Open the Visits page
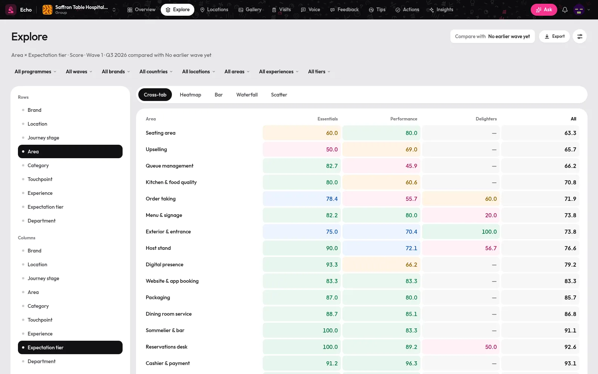This screenshot has height=374, width=598. pyautogui.click(x=281, y=10)
